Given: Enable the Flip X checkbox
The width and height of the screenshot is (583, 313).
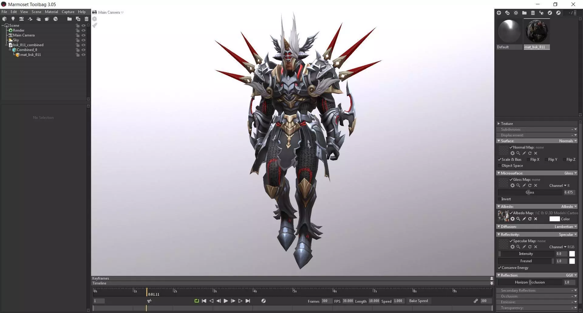Looking at the screenshot, I should (528, 160).
